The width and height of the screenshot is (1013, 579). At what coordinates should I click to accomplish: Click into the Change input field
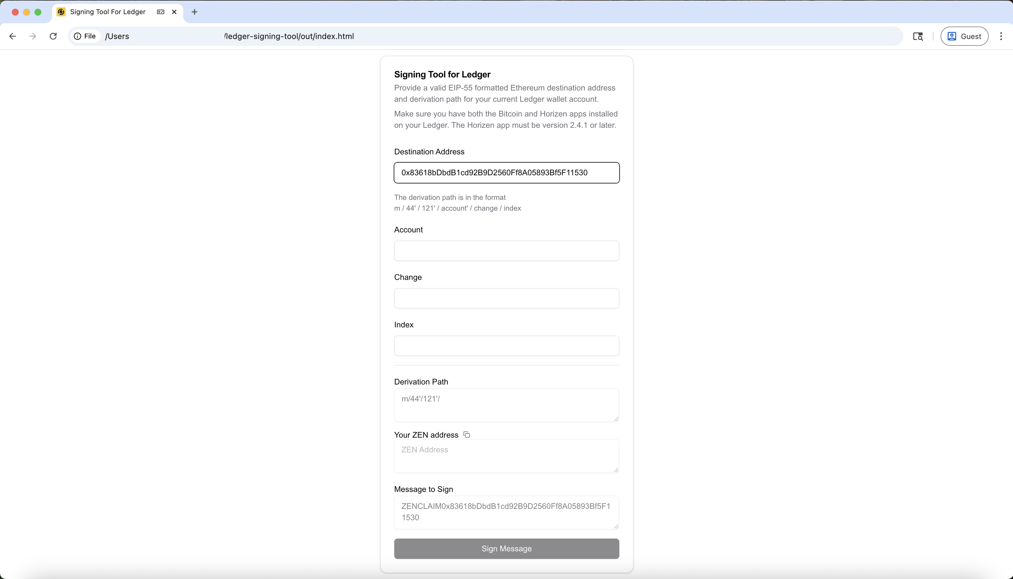point(506,298)
